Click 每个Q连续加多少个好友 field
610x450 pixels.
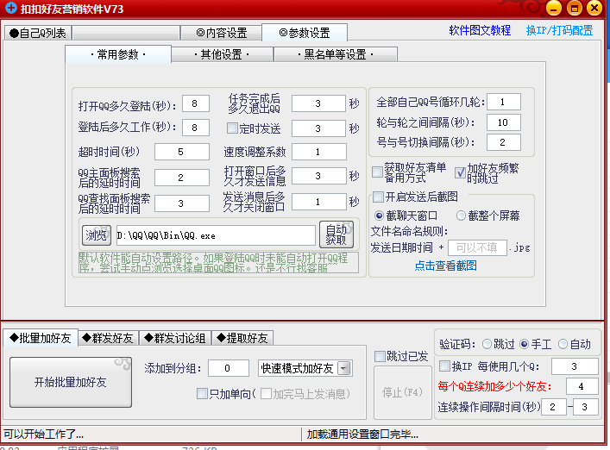(582, 386)
